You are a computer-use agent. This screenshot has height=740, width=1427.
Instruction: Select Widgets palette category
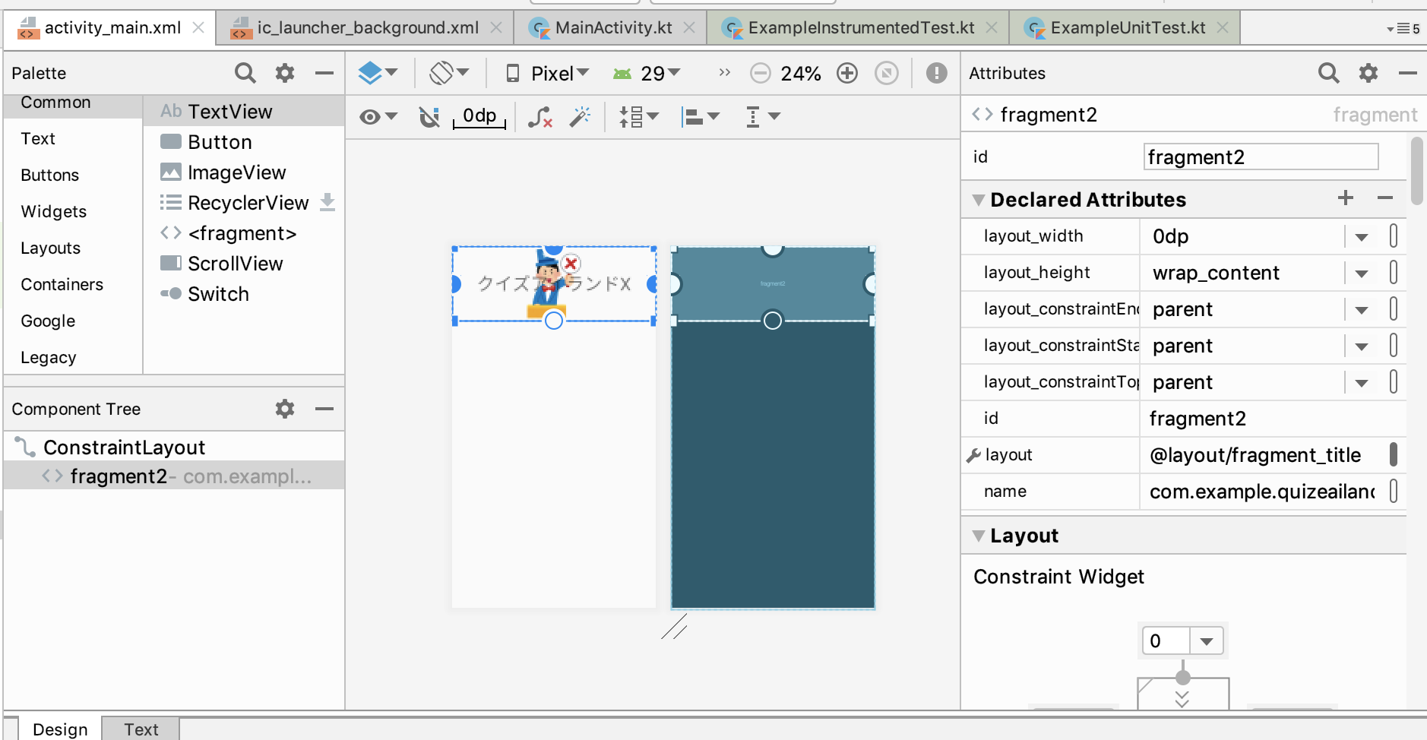point(73,211)
